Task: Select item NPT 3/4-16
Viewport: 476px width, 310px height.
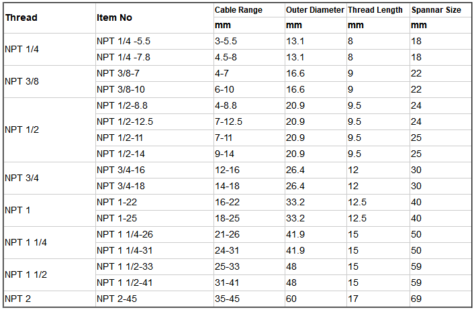Action: coord(121,170)
